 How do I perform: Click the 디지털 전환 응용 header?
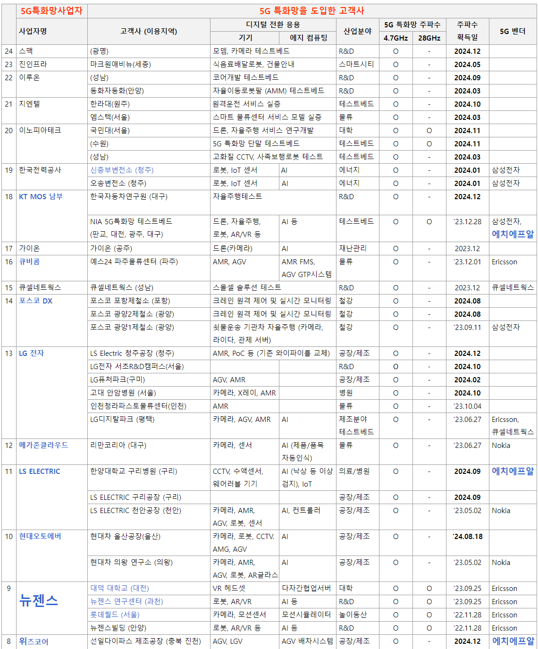click(x=273, y=25)
